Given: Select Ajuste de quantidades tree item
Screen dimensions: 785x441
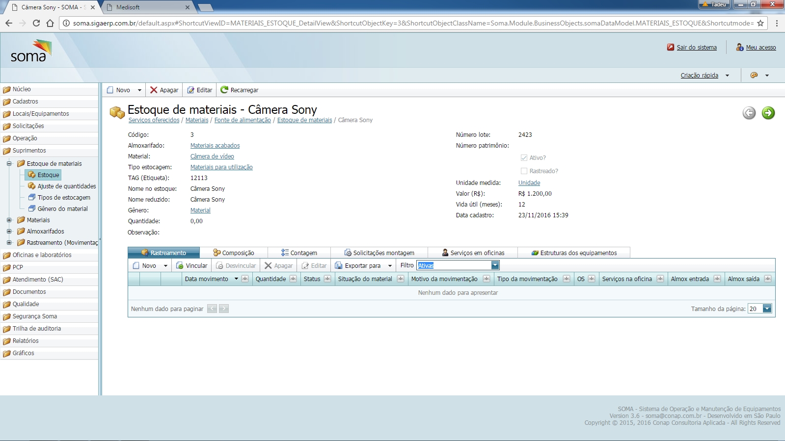Looking at the screenshot, I should coord(62,186).
